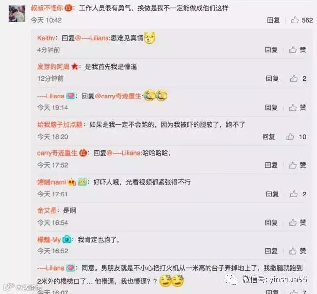Like 端端mami's comment about the video
The image size is (317, 294).
294,194
